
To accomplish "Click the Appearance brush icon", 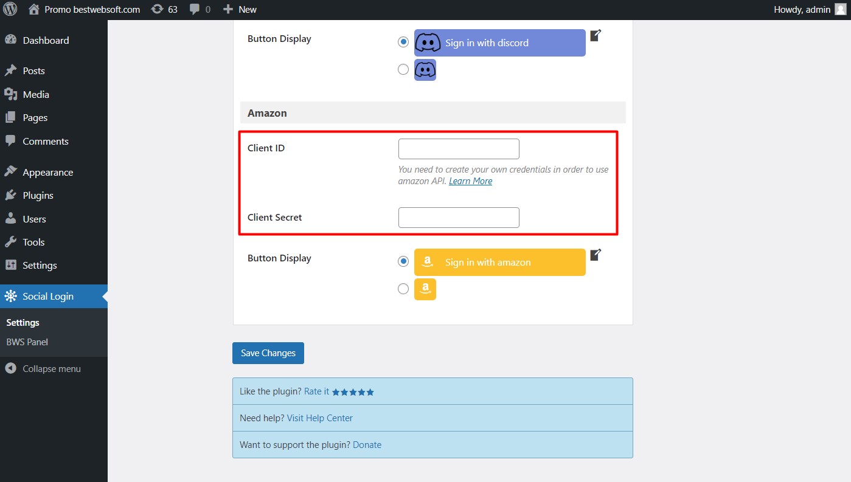I will (x=10, y=172).
